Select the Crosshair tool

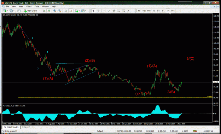click(98, 11)
